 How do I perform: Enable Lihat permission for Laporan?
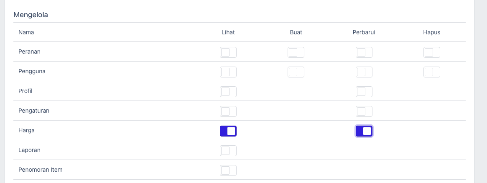pos(228,151)
